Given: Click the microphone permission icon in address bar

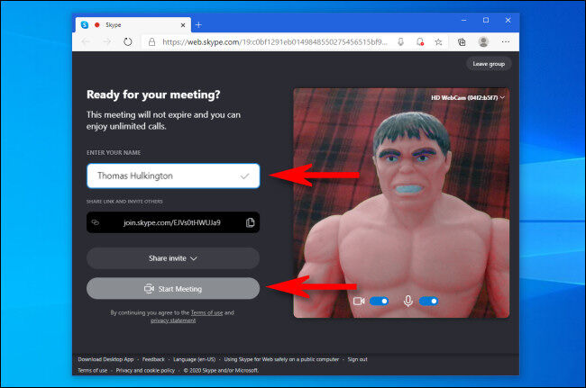Looking at the screenshot, I should coord(400,41).
